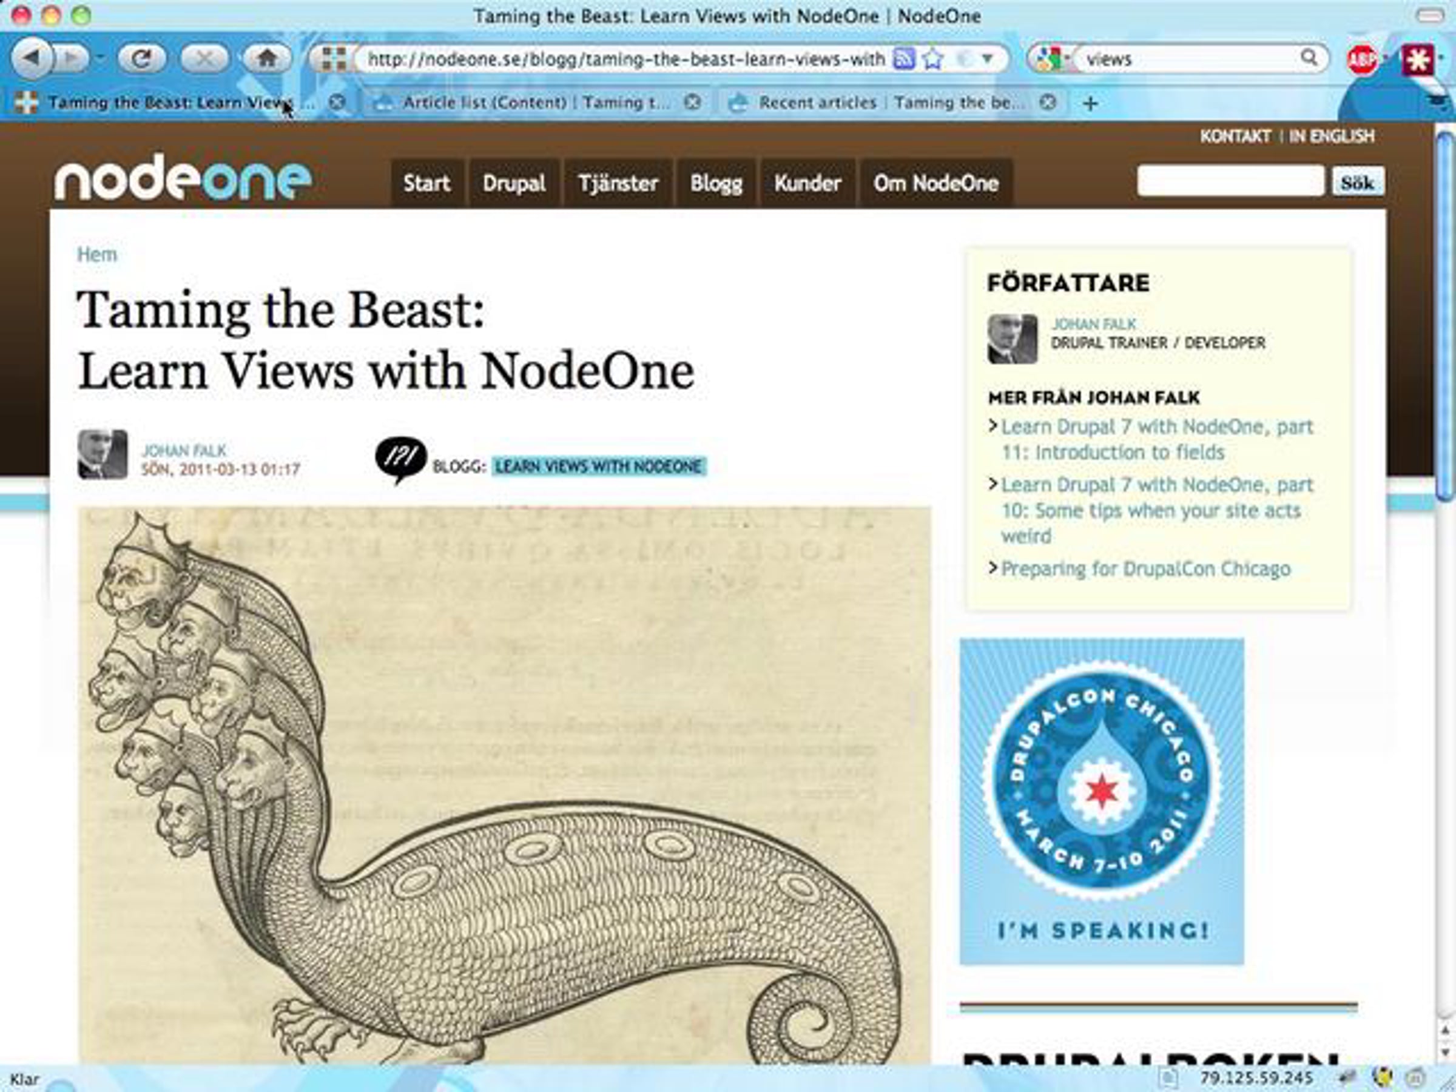The width and height of the screenshot is (1456, 1092).
Task: Open the address bar history dropdown
Action: [x=986, y=59]
